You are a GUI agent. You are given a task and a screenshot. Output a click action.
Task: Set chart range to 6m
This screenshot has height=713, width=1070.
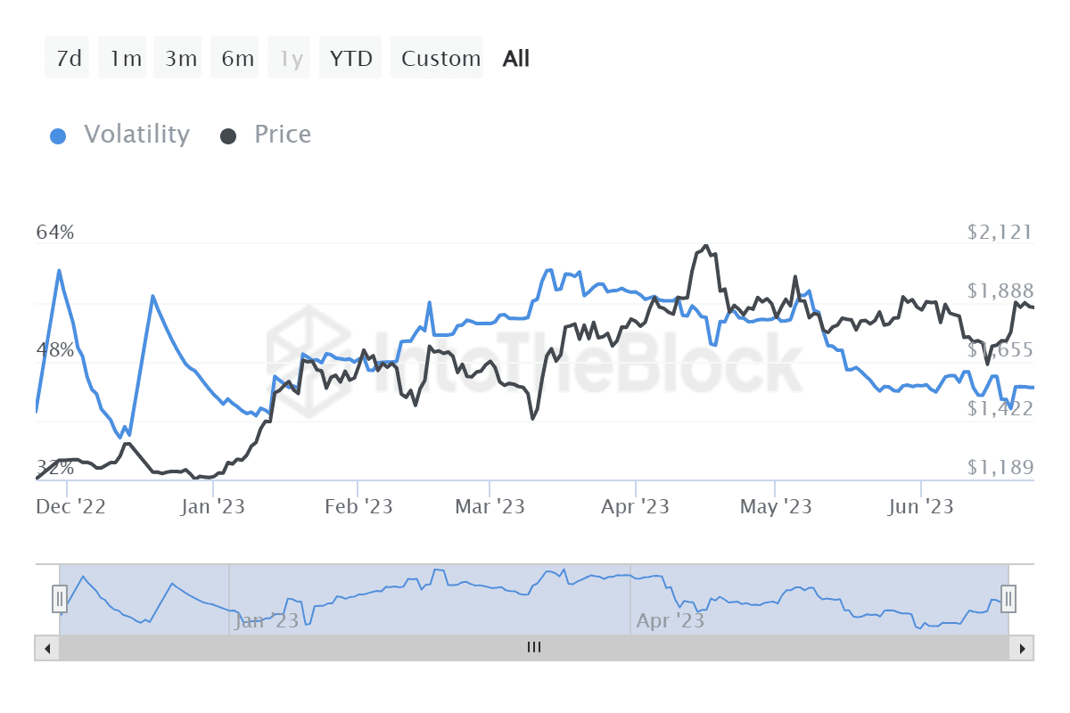pyautogui.click(x=237, y=59)
